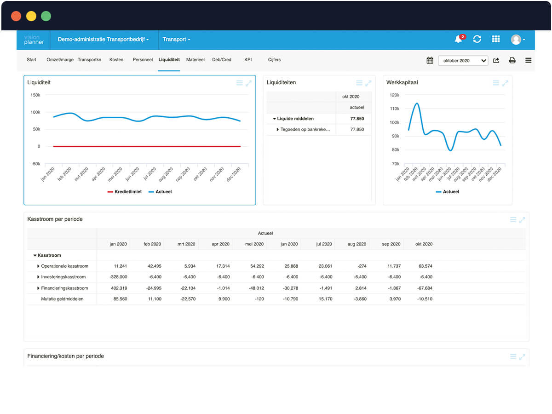Open the Materieel tab
Screen dimensions: 552x414
click(x=195, y=60)
